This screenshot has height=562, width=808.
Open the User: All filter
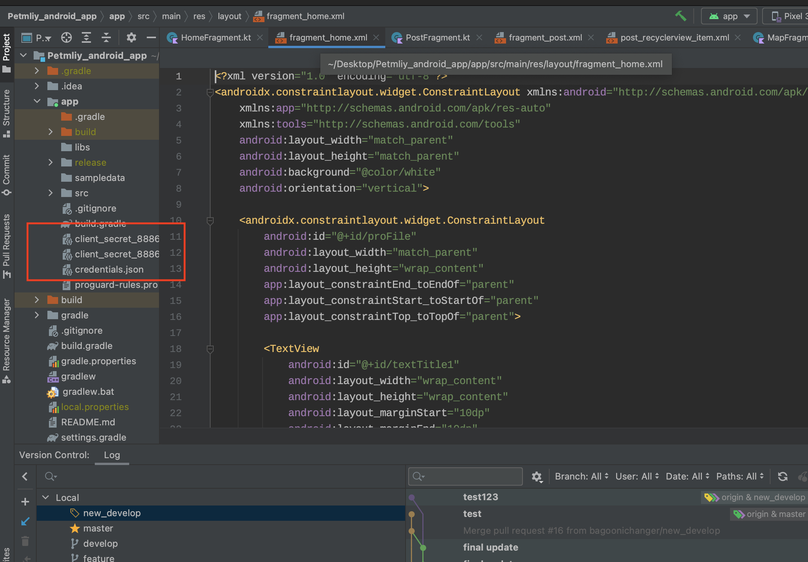click(637, 476)
